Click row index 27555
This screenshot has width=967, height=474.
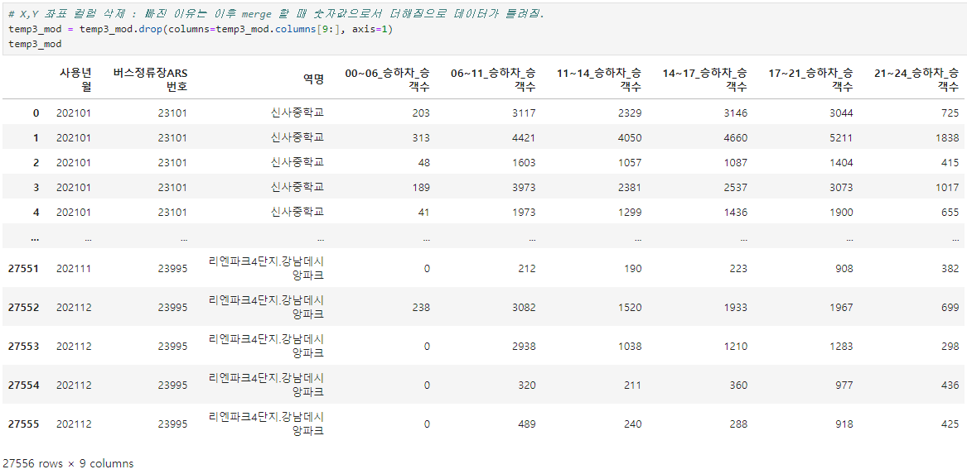[x=24, y=424]
